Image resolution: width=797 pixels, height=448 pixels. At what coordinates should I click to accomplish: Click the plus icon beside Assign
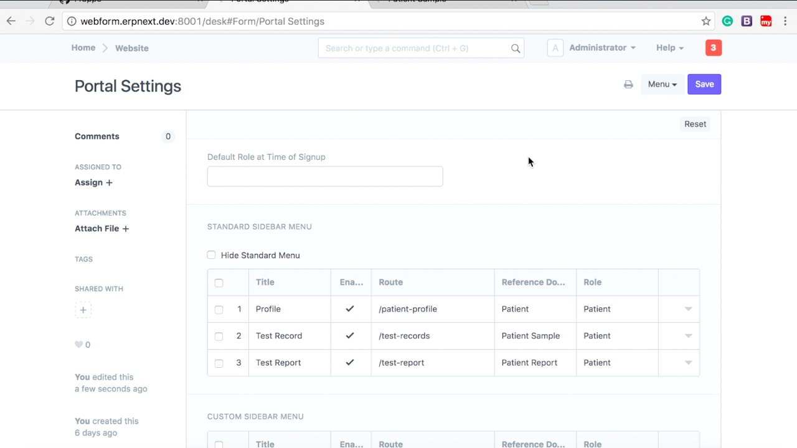[110, 183]
